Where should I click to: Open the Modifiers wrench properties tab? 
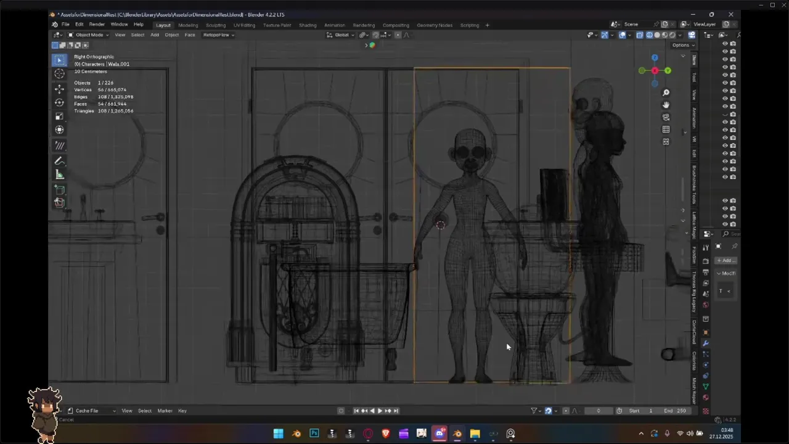pyautogui.click(x=706, y=343)
